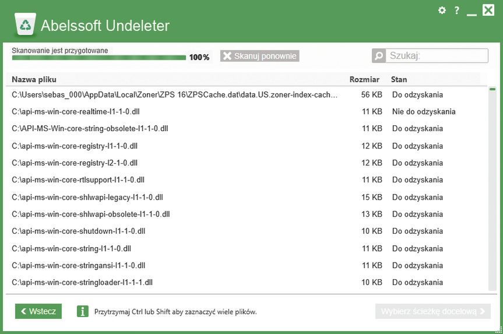Select api-ms-win-core-string-l1-1-0.dll row
Screen dimensions: 503x334
(246, 249)
